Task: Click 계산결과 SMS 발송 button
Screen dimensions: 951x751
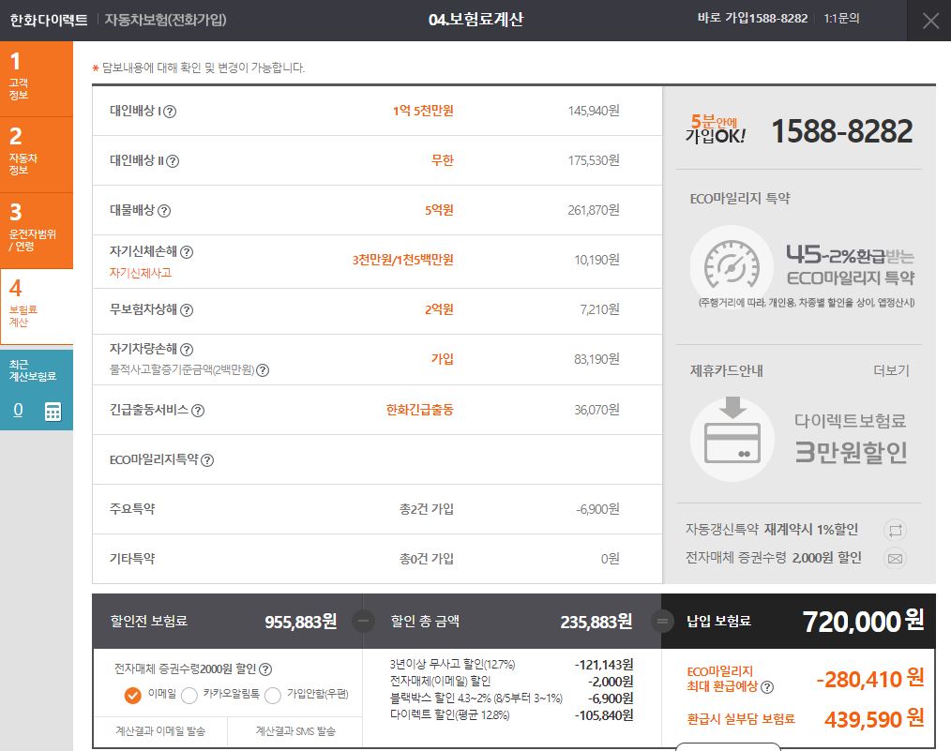Action: (x=295, y=731)
